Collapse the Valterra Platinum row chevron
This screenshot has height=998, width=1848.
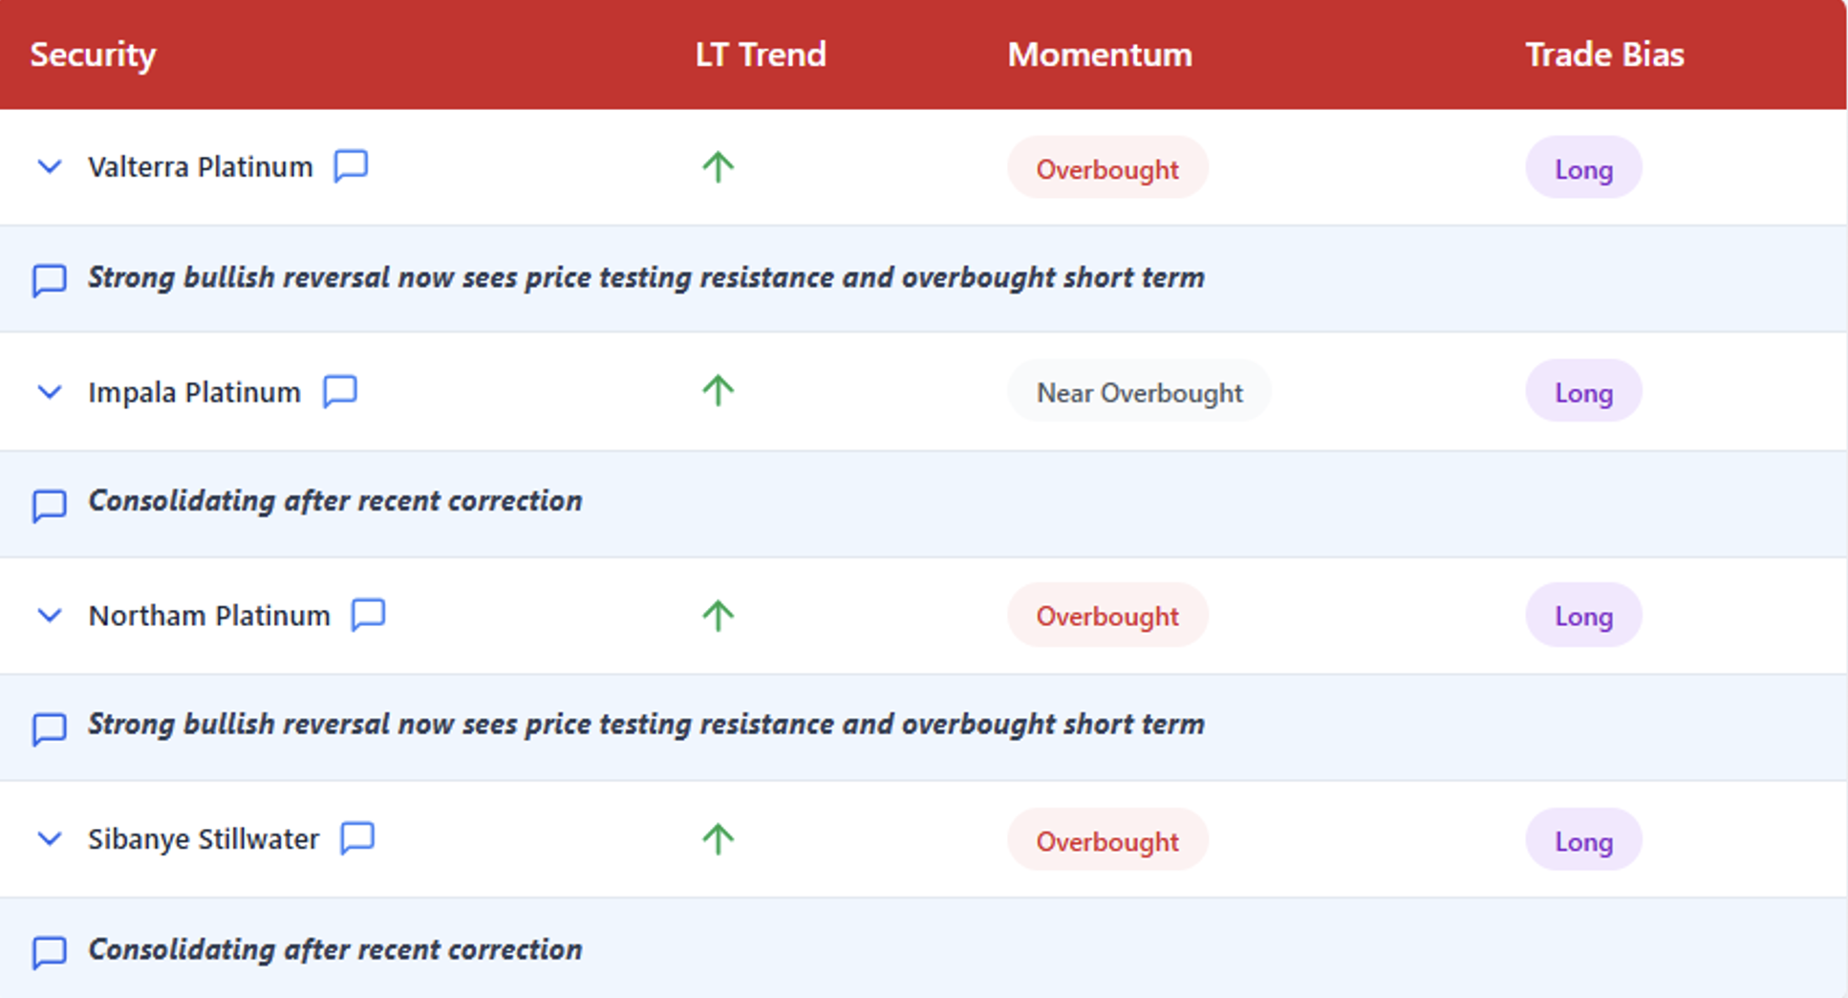[49, 167]
